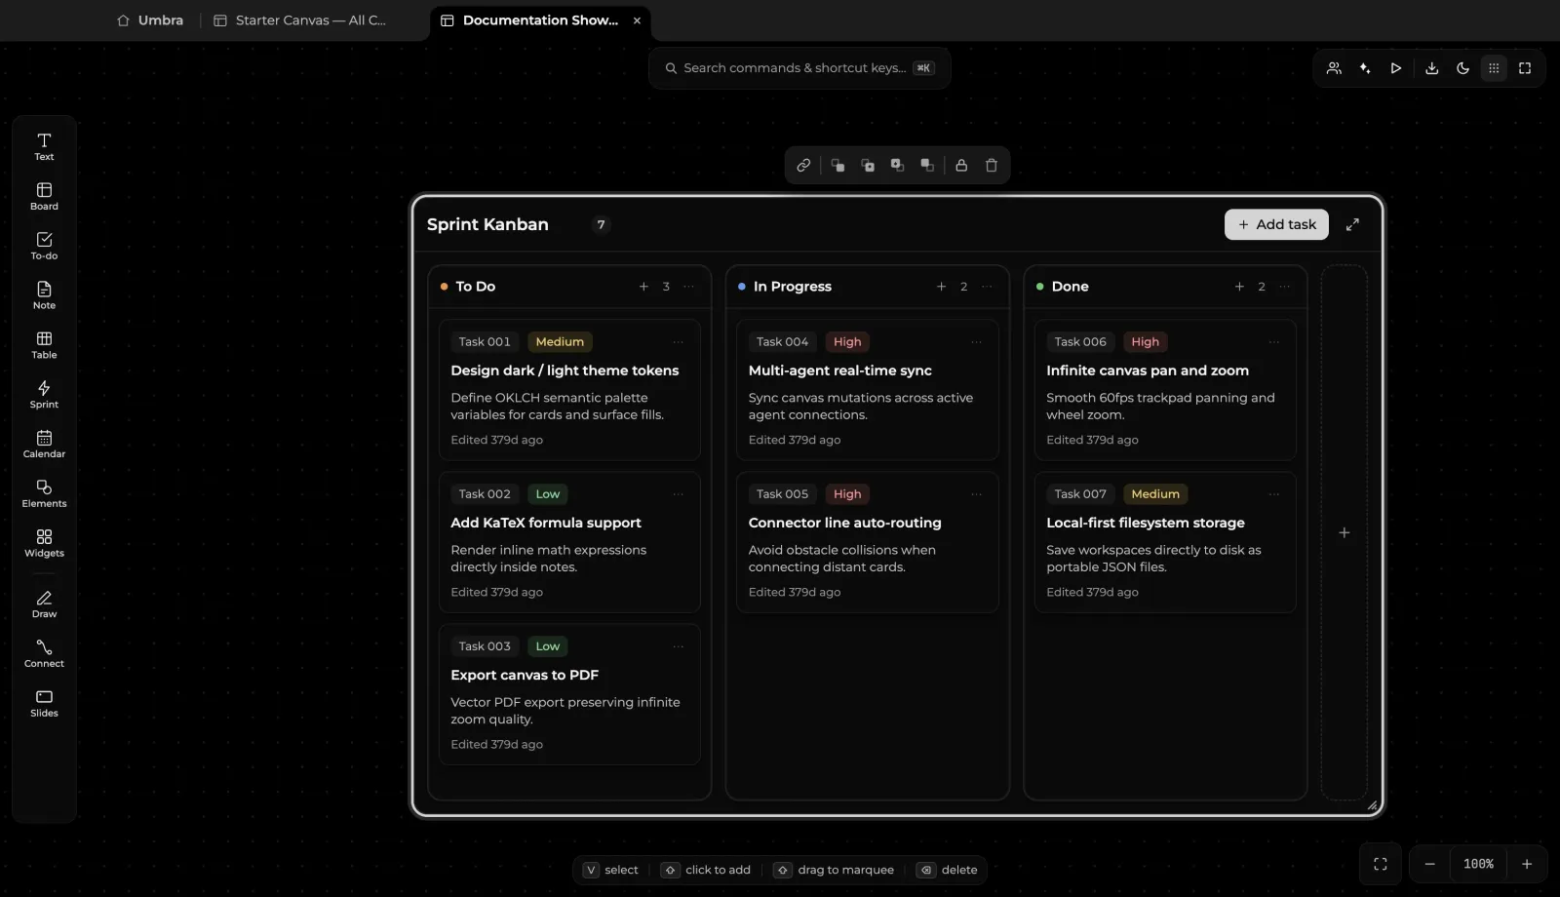Click the Add task button

click(1276, 224)
